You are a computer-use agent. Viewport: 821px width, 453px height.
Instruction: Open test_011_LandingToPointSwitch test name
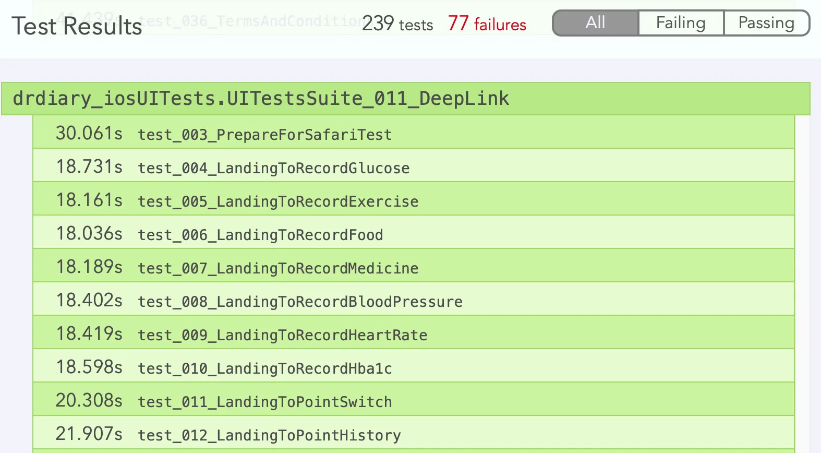tap(264, 402)
